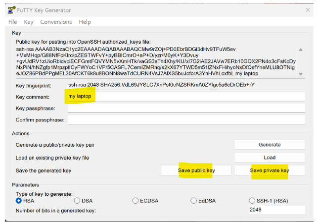Click Save private key button

(270, 170)
